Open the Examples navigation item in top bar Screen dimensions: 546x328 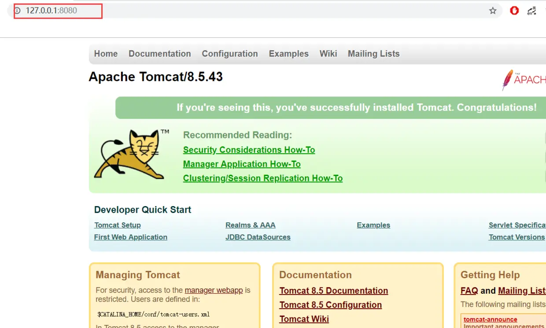coord(289,54)
